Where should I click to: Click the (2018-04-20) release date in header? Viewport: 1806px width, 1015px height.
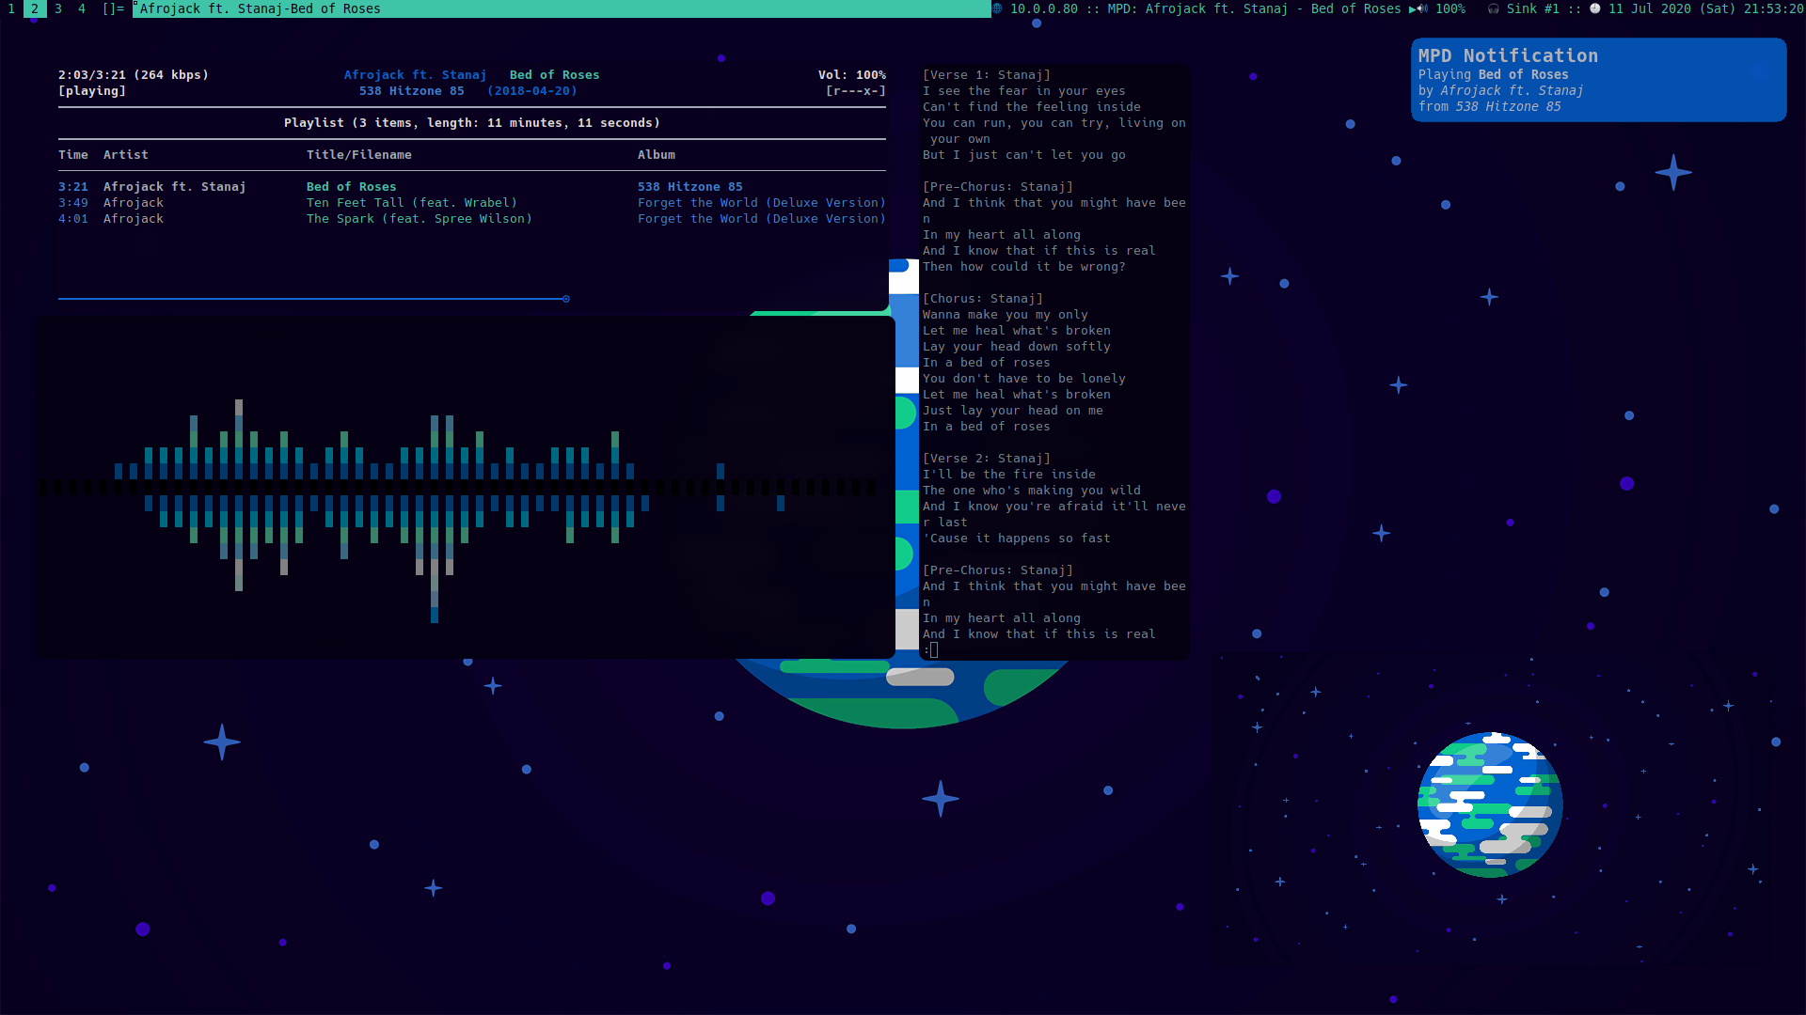point(532,90)
